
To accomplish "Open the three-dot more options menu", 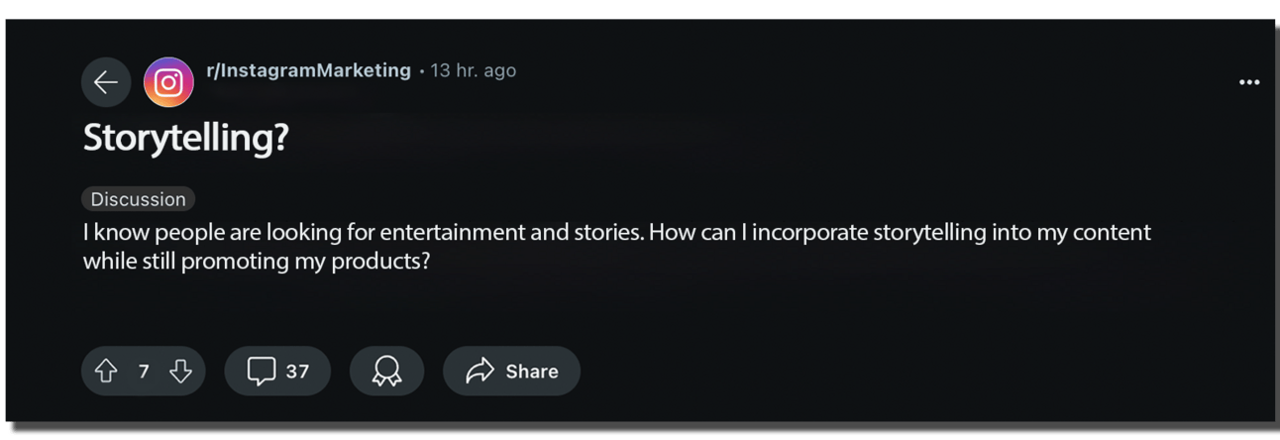I will pos(1249,82).
